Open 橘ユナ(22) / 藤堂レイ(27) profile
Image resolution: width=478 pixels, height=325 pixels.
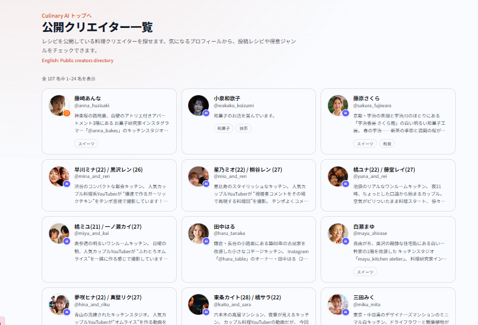pyautogui.click(x=384, y=170)
